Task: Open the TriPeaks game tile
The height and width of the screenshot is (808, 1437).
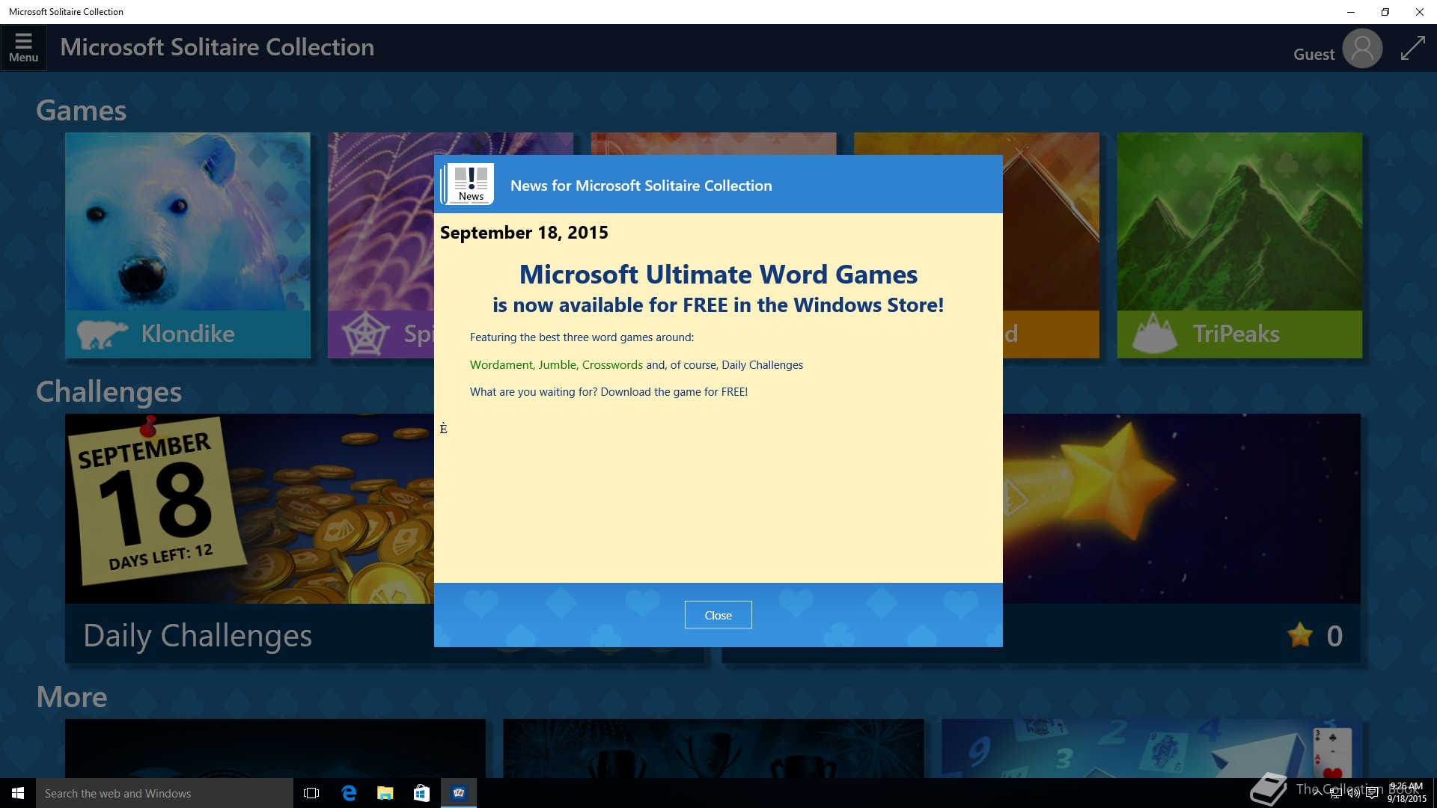Action: (1239, 245)
